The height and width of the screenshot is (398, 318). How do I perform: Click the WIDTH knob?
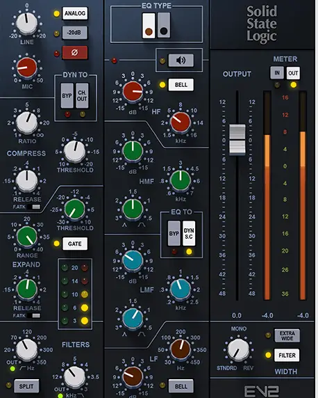[x=238, y=350]
